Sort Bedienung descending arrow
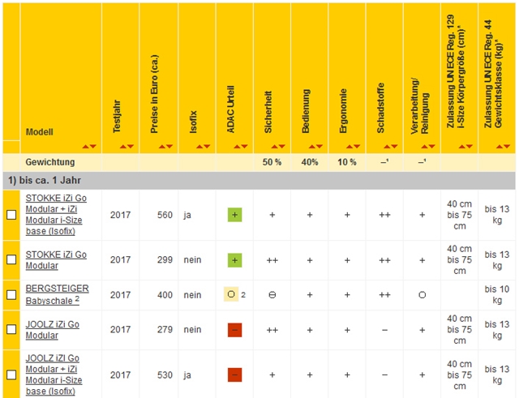519x398 pixels. click(x=319, y=146)
